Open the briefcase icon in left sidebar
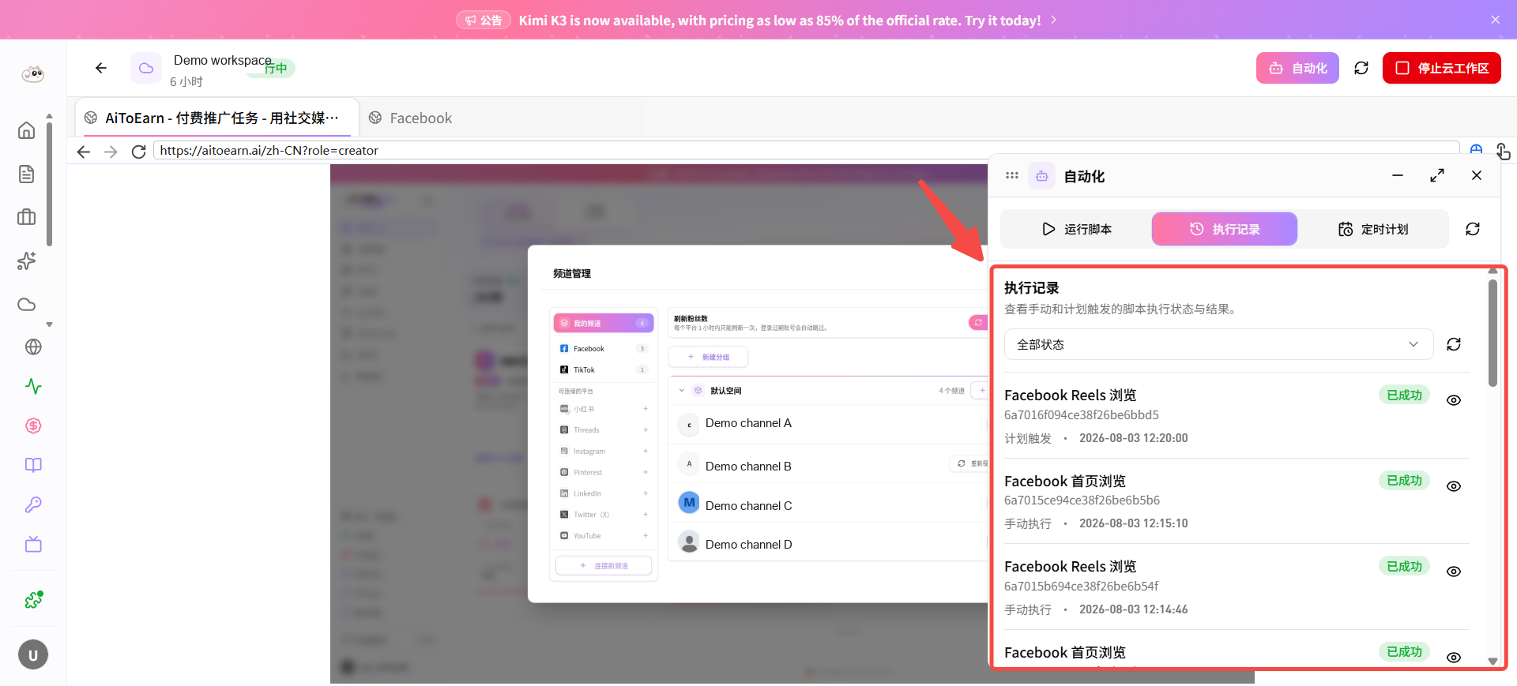 [27, 217]
